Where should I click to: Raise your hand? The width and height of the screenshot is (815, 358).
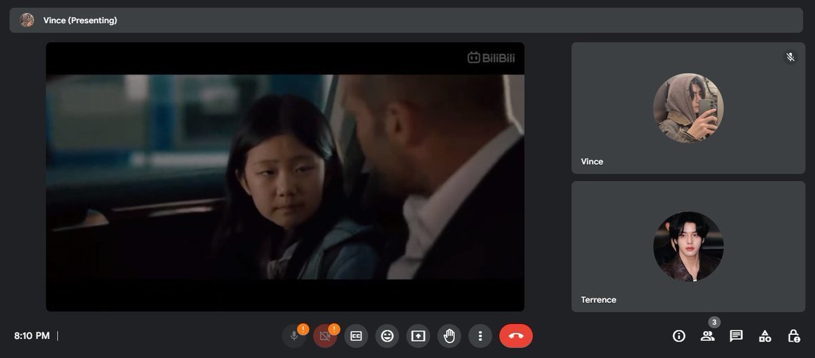click(449, 336)
